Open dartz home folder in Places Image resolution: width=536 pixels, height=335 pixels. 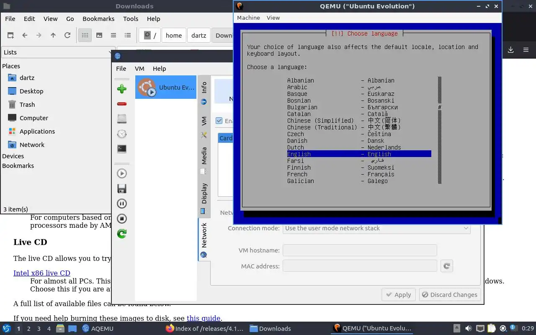(x=27, y=77)
